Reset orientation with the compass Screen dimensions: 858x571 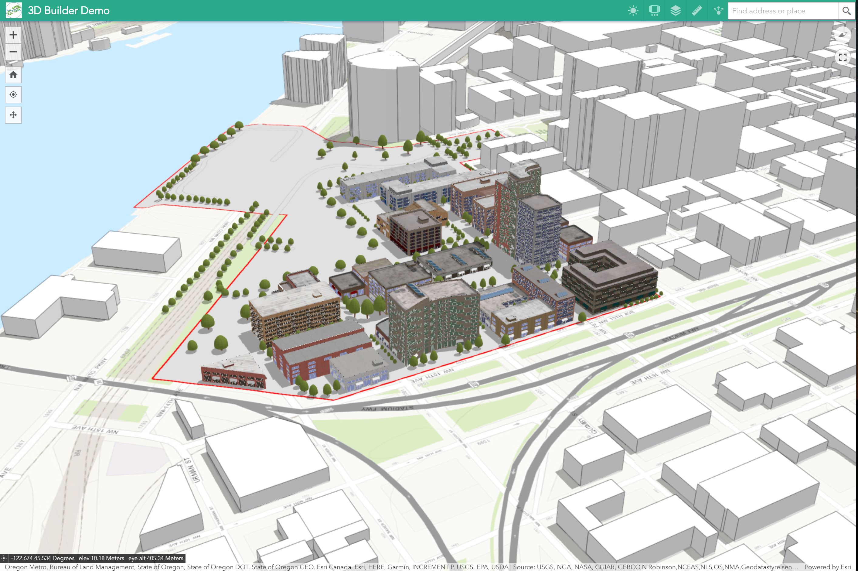point(842,35)
